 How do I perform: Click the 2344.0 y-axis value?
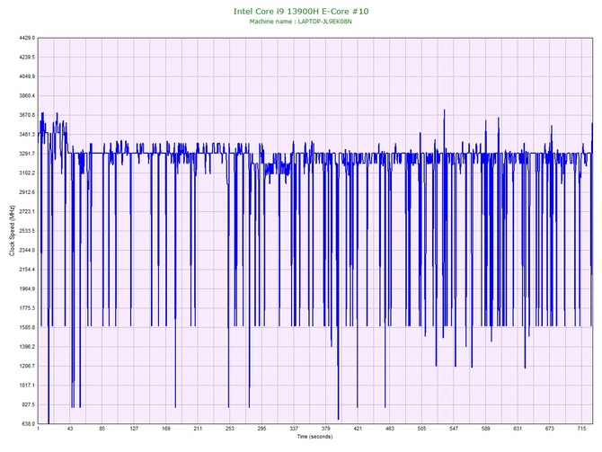point(27,250)
